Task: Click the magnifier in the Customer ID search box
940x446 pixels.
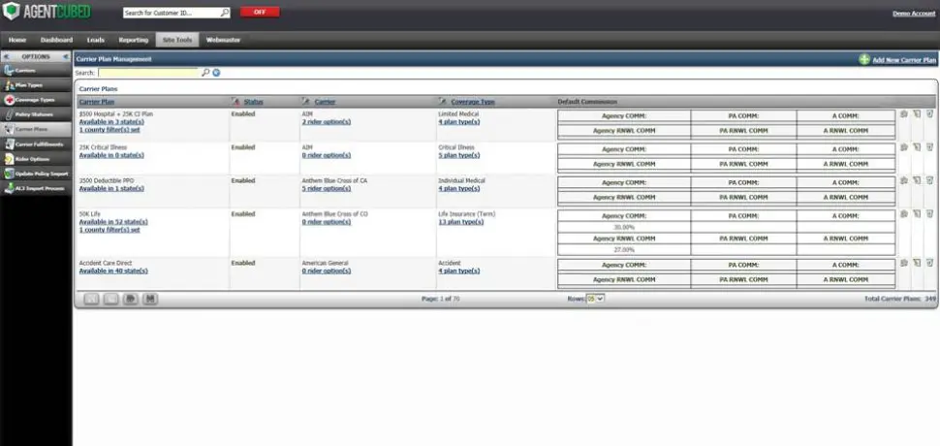Action: [x=224, y=13]
